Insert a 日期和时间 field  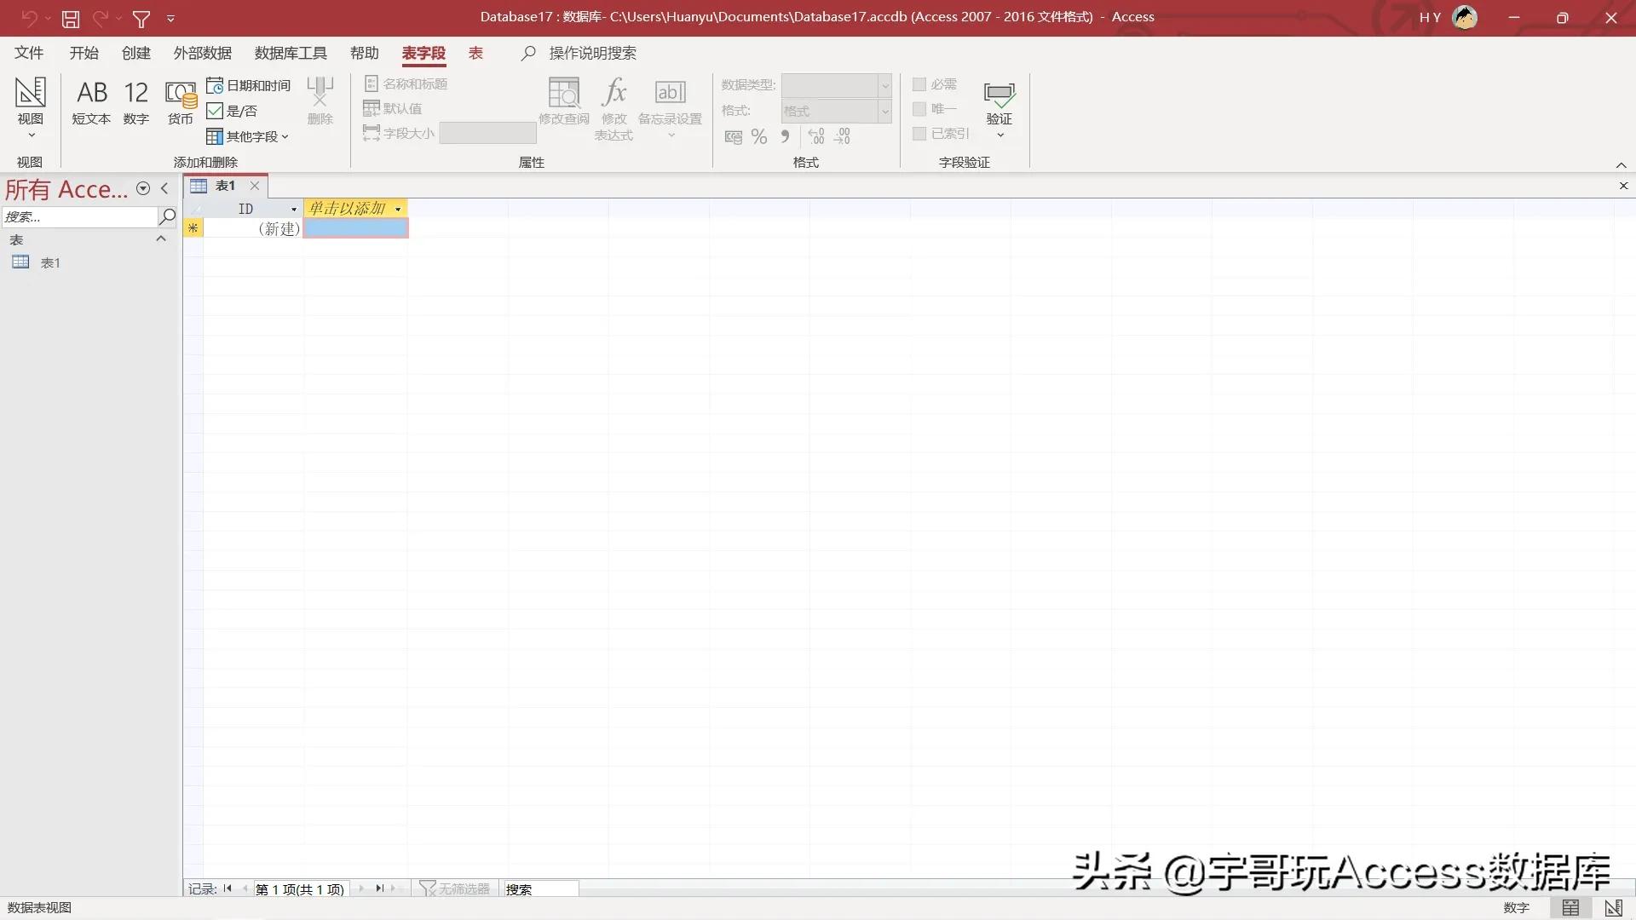[x=248, y=84]
